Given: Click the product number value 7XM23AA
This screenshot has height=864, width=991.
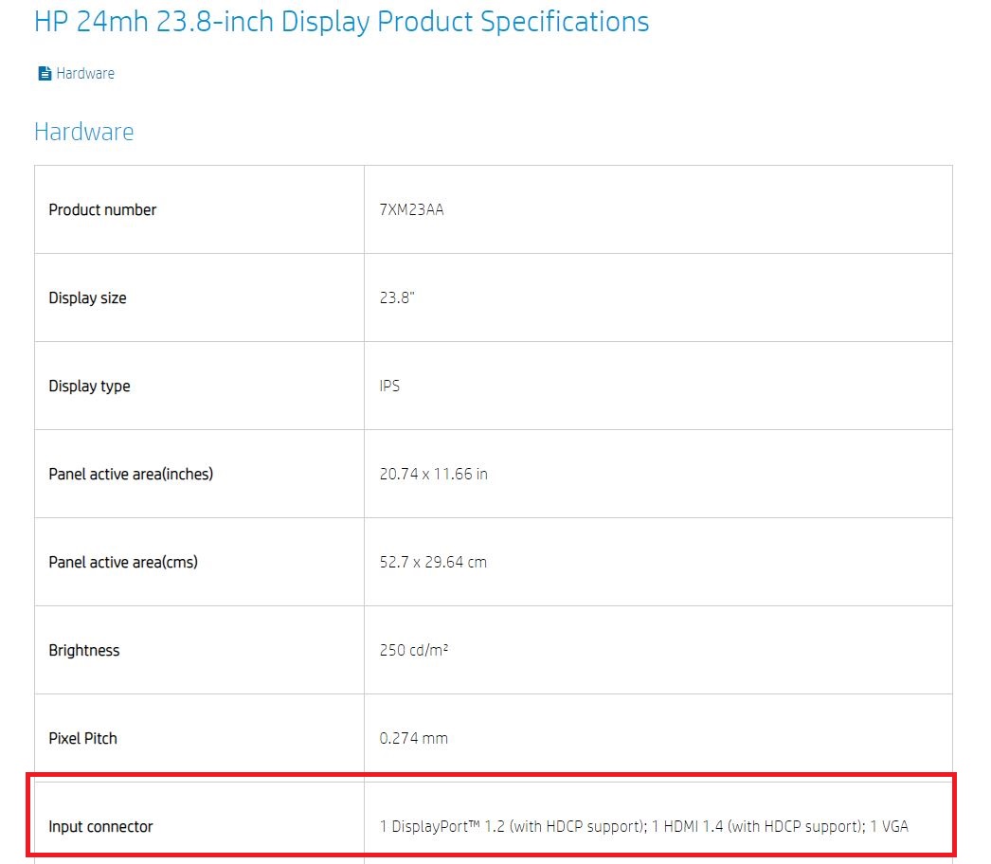Looking at the screenshot, I should [411, 210].
